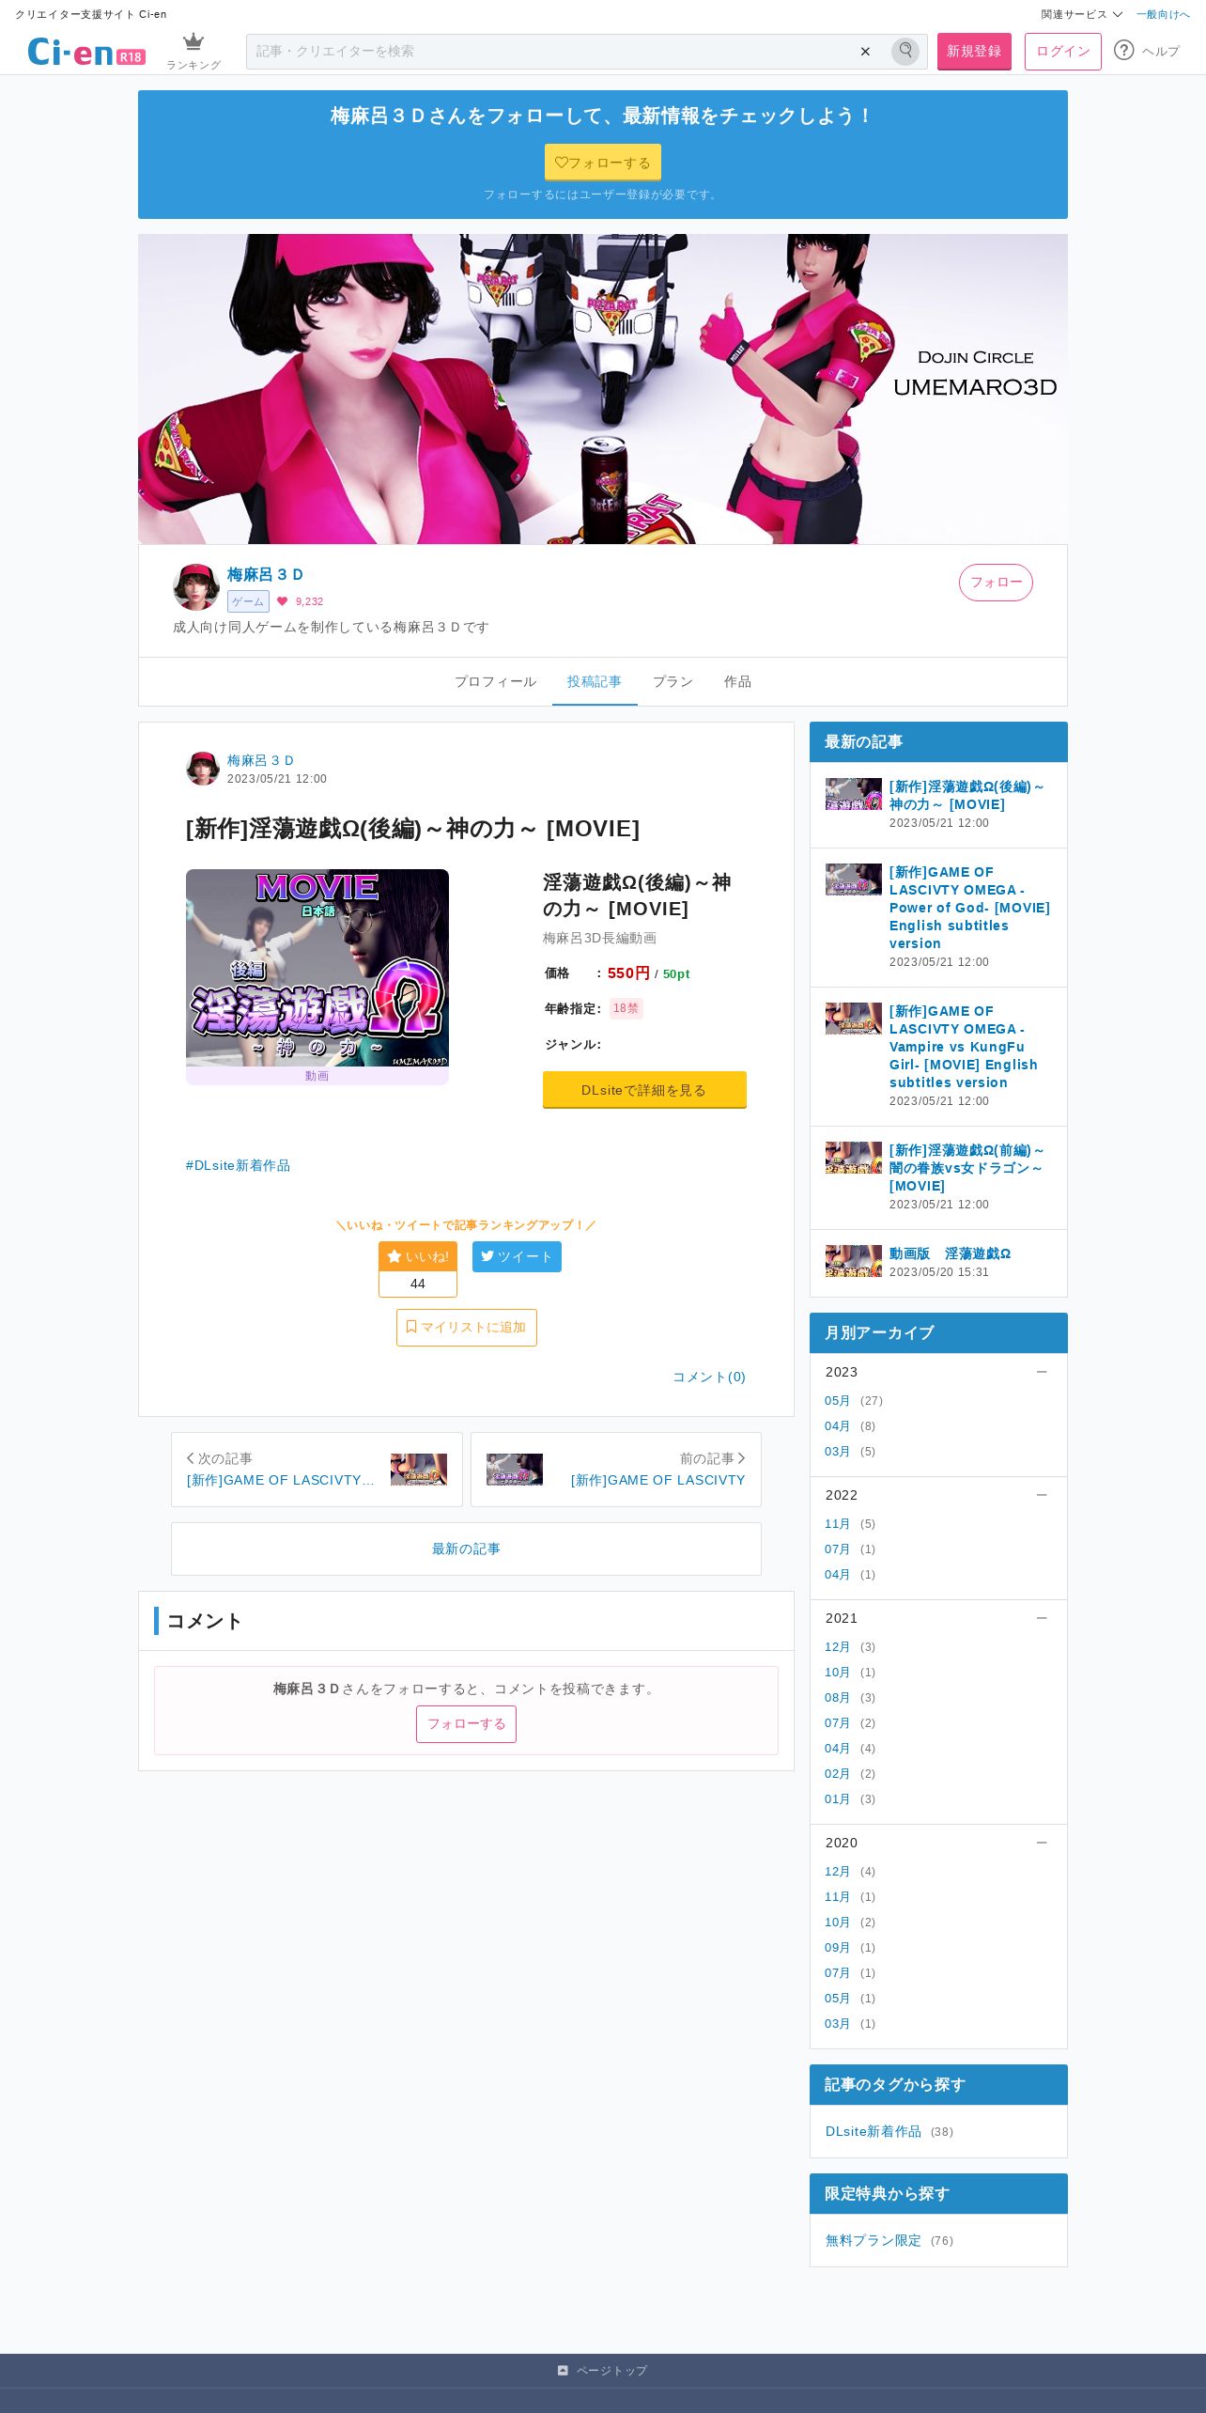This screenshot has width=1206, height=2413.
Task: Click the like count 44
Action: coord(418,1284)
